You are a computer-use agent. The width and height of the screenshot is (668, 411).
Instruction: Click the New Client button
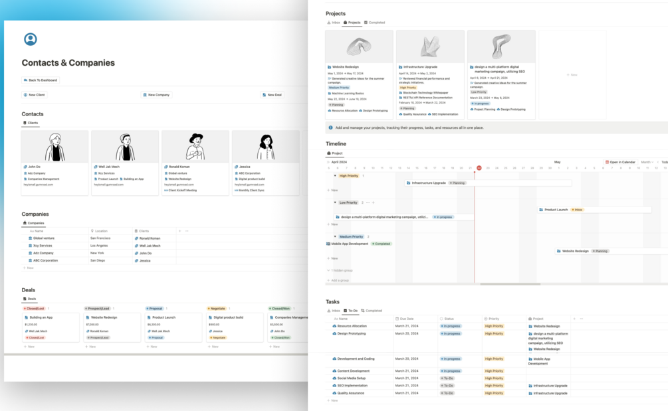[34, 95]
